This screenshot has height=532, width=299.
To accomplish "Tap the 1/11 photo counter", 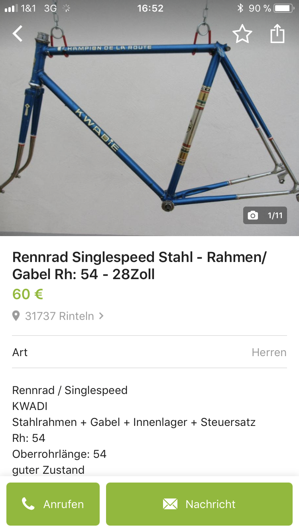I will pyautogui.click(x=275, y=216).
